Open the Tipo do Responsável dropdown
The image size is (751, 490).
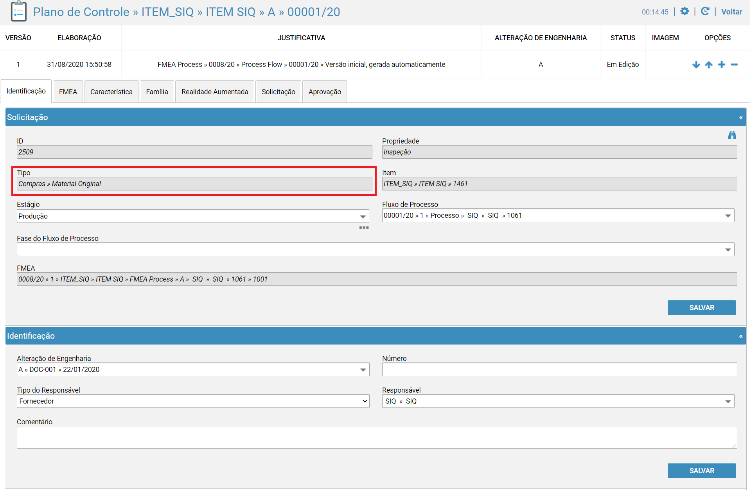193,401
